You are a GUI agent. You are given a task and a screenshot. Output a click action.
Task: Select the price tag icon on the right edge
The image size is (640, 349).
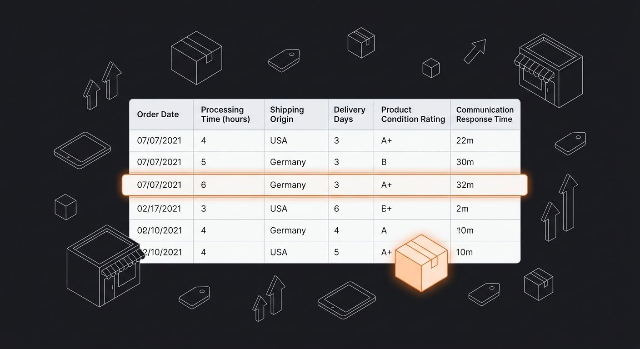[570, 143]
